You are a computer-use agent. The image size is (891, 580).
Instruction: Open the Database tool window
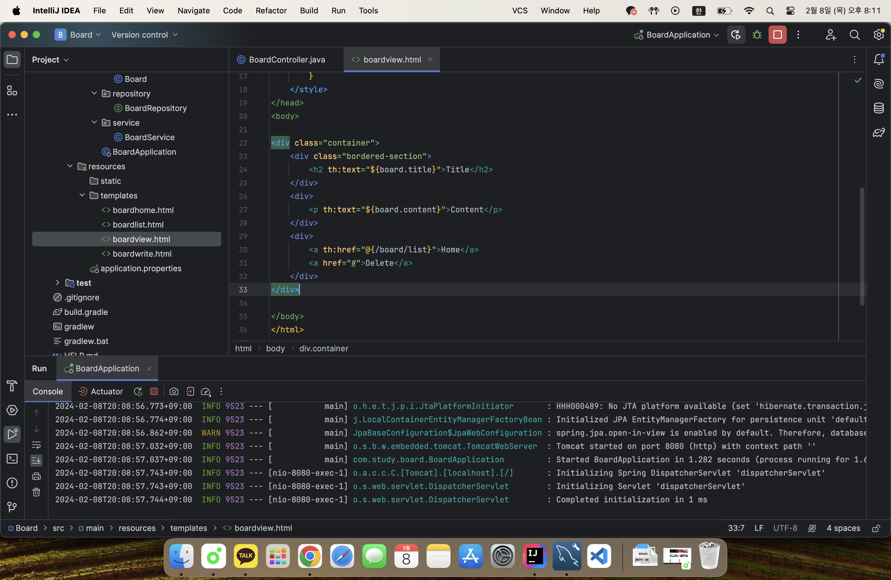click(x=878, y=108)
